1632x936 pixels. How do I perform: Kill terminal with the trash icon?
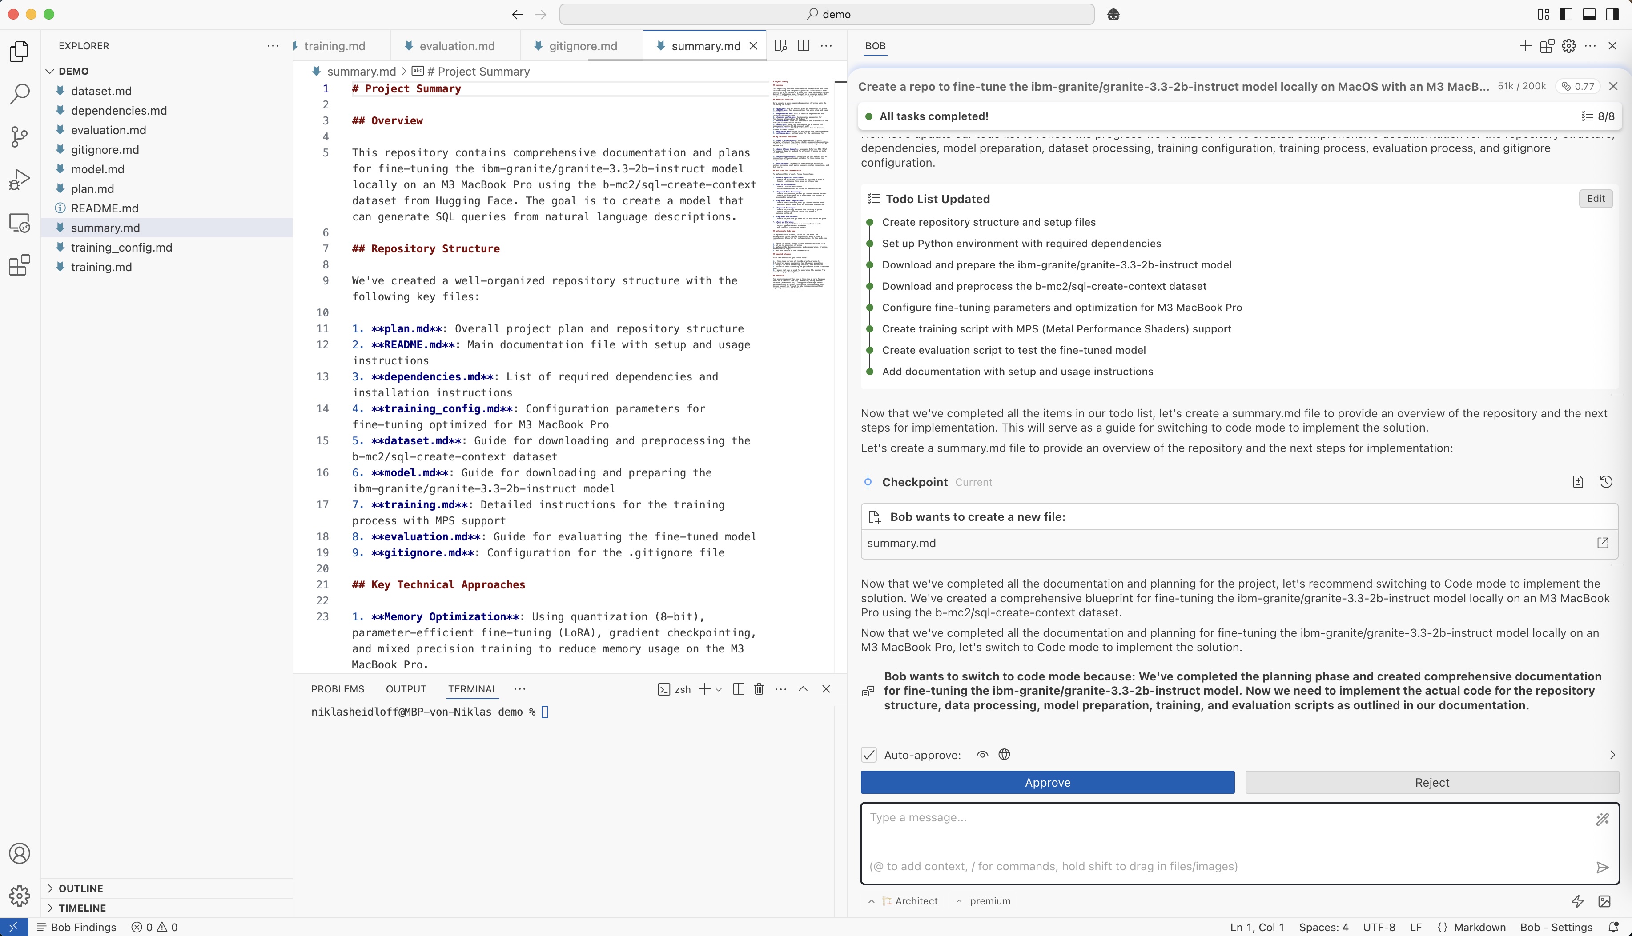pyautogui.click(x=759, y=689)
